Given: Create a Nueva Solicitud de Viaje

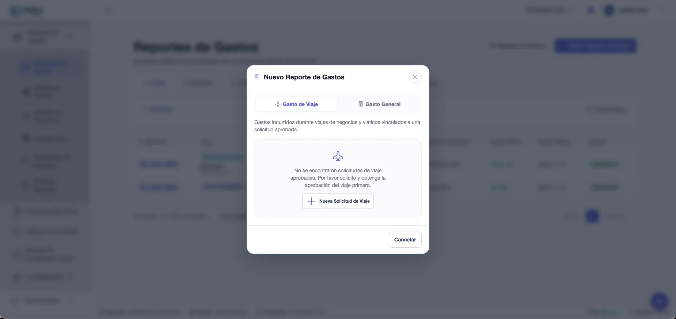Looking at the screenshot, I should pos(338,201).
